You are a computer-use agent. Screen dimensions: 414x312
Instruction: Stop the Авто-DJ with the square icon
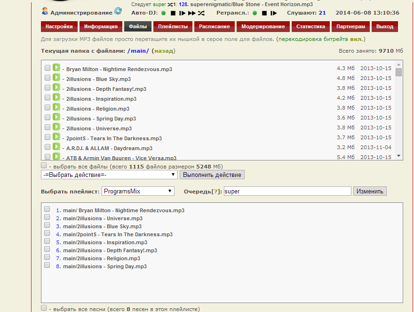(x=173, y=13)
